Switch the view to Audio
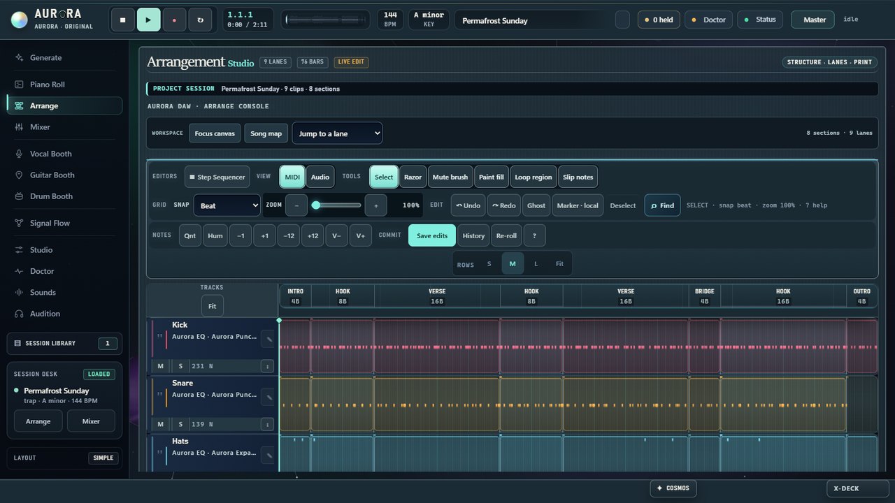The image size is (895, 503). (x=320, y=177)
